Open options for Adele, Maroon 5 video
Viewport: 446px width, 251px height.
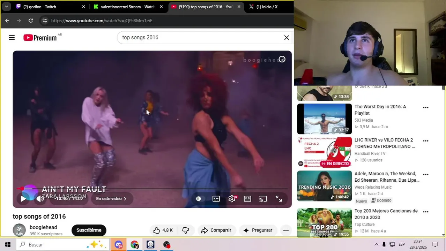426,174
